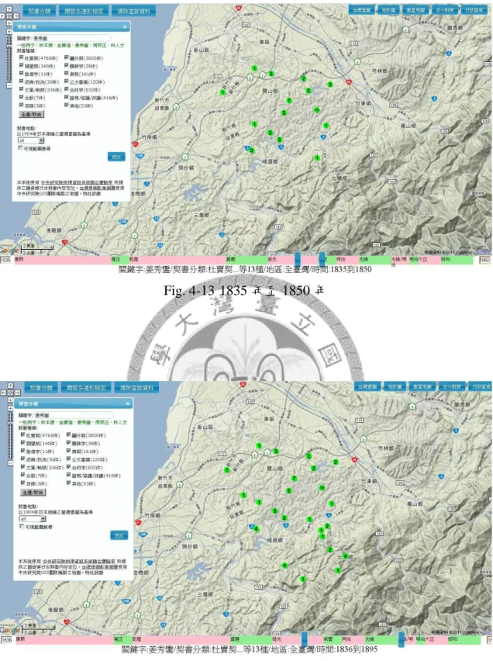Open 台灣堡圖影像圖層 link in the 1836–1895 panel

(101, 567)
